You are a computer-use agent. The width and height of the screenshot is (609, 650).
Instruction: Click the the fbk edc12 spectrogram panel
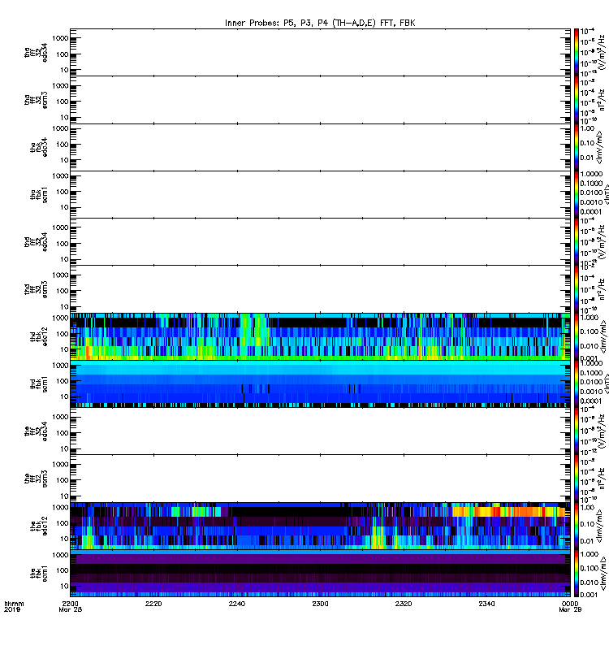click(320, 526)
